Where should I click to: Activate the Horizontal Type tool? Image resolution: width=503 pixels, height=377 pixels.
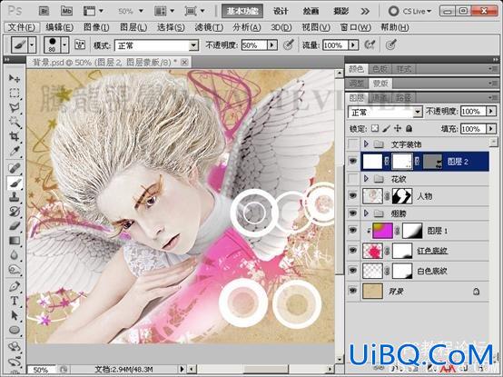click(15, 301)
